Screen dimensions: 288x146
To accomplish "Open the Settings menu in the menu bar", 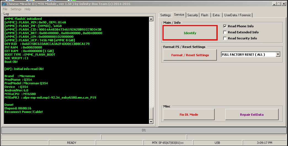I will click(16, 9).
